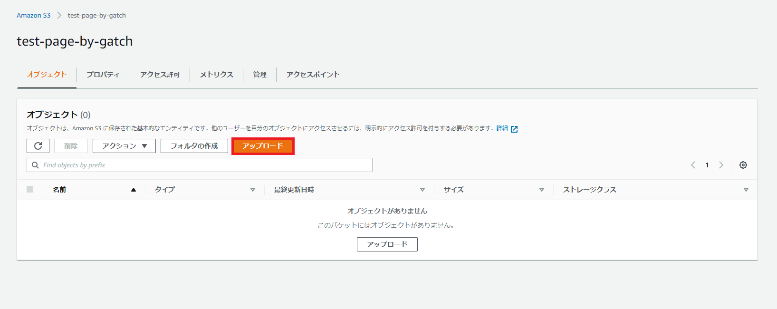Image resolution: width=777 pixels, height=309 pixels.
Task: Click the オブジェクト (0) panel heading
Action: pyautogui.click(x=58, y=115)
